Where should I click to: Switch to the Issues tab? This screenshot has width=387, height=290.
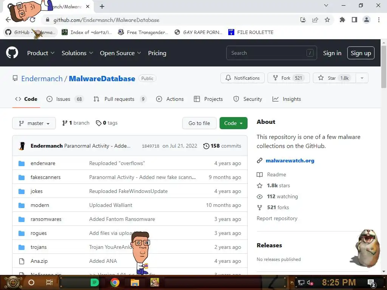(65, 99)
